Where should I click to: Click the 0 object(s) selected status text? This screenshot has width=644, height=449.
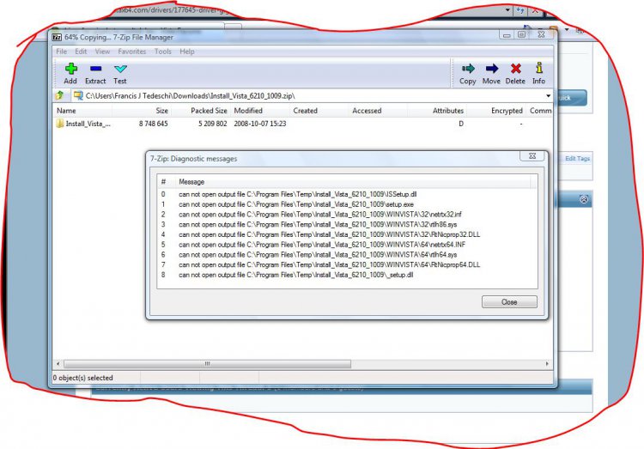[82, 378]
